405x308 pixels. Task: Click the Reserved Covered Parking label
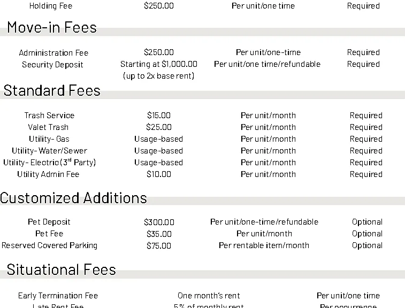[x=50, y=245]
